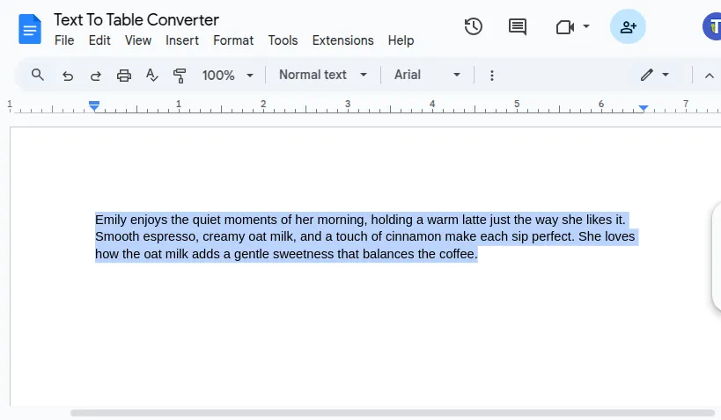Click the horizontal scrollbar at the bottom

click(x=392, y=412)
